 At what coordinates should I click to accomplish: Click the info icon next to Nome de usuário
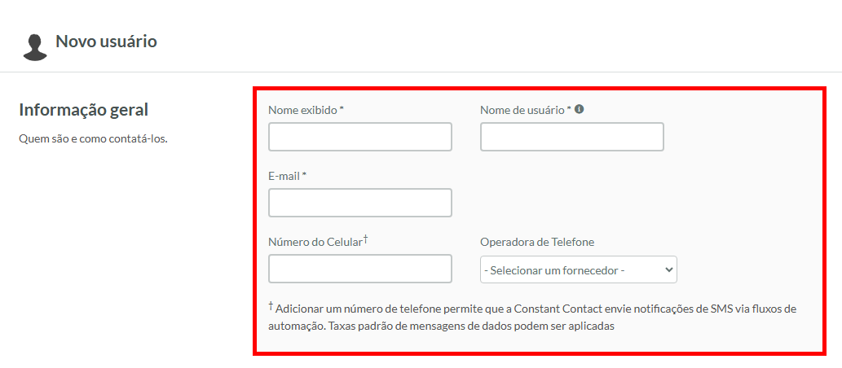(x=579, y=109)
